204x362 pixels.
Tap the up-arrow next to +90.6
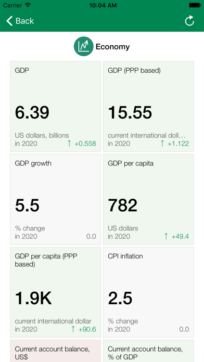tap(73, 329)
